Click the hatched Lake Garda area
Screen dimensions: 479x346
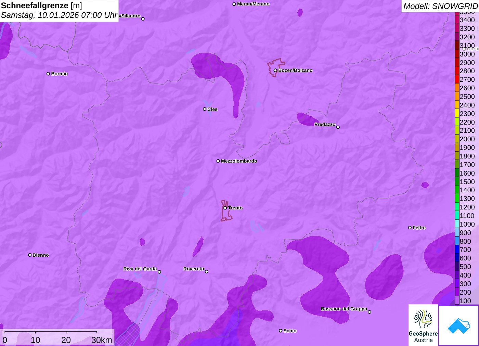(128, 336)
